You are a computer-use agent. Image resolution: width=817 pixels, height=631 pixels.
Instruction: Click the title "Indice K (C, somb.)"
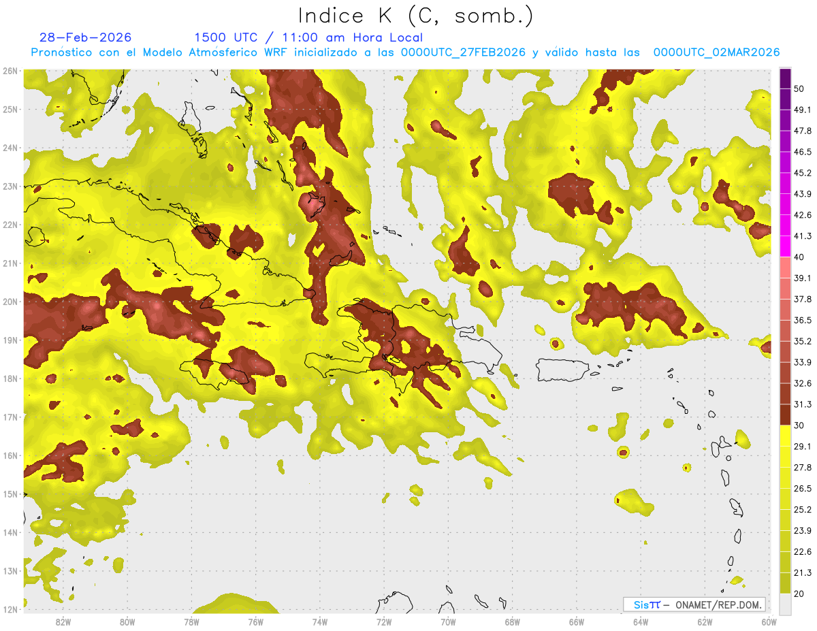pos(415,16)
